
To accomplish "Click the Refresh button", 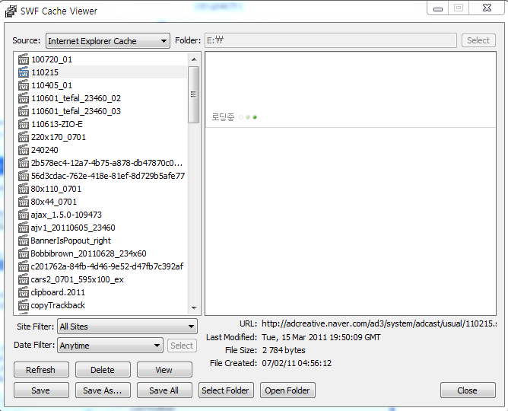I will (41, 370).
